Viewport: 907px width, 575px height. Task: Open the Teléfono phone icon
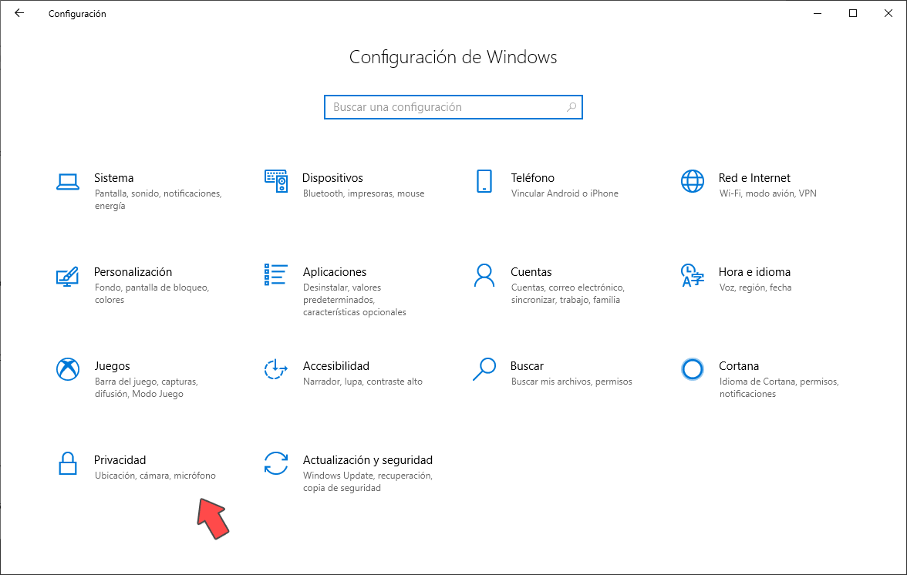(x=484, y=181)
